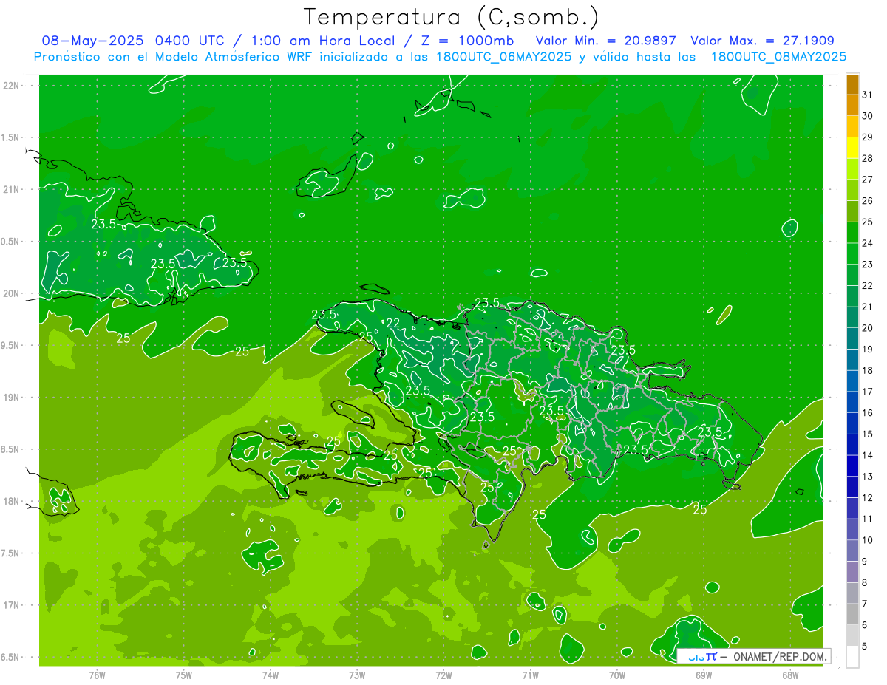Click the legend value "16"
Viewport: 887px width, 685px height.
coord(867,413)
